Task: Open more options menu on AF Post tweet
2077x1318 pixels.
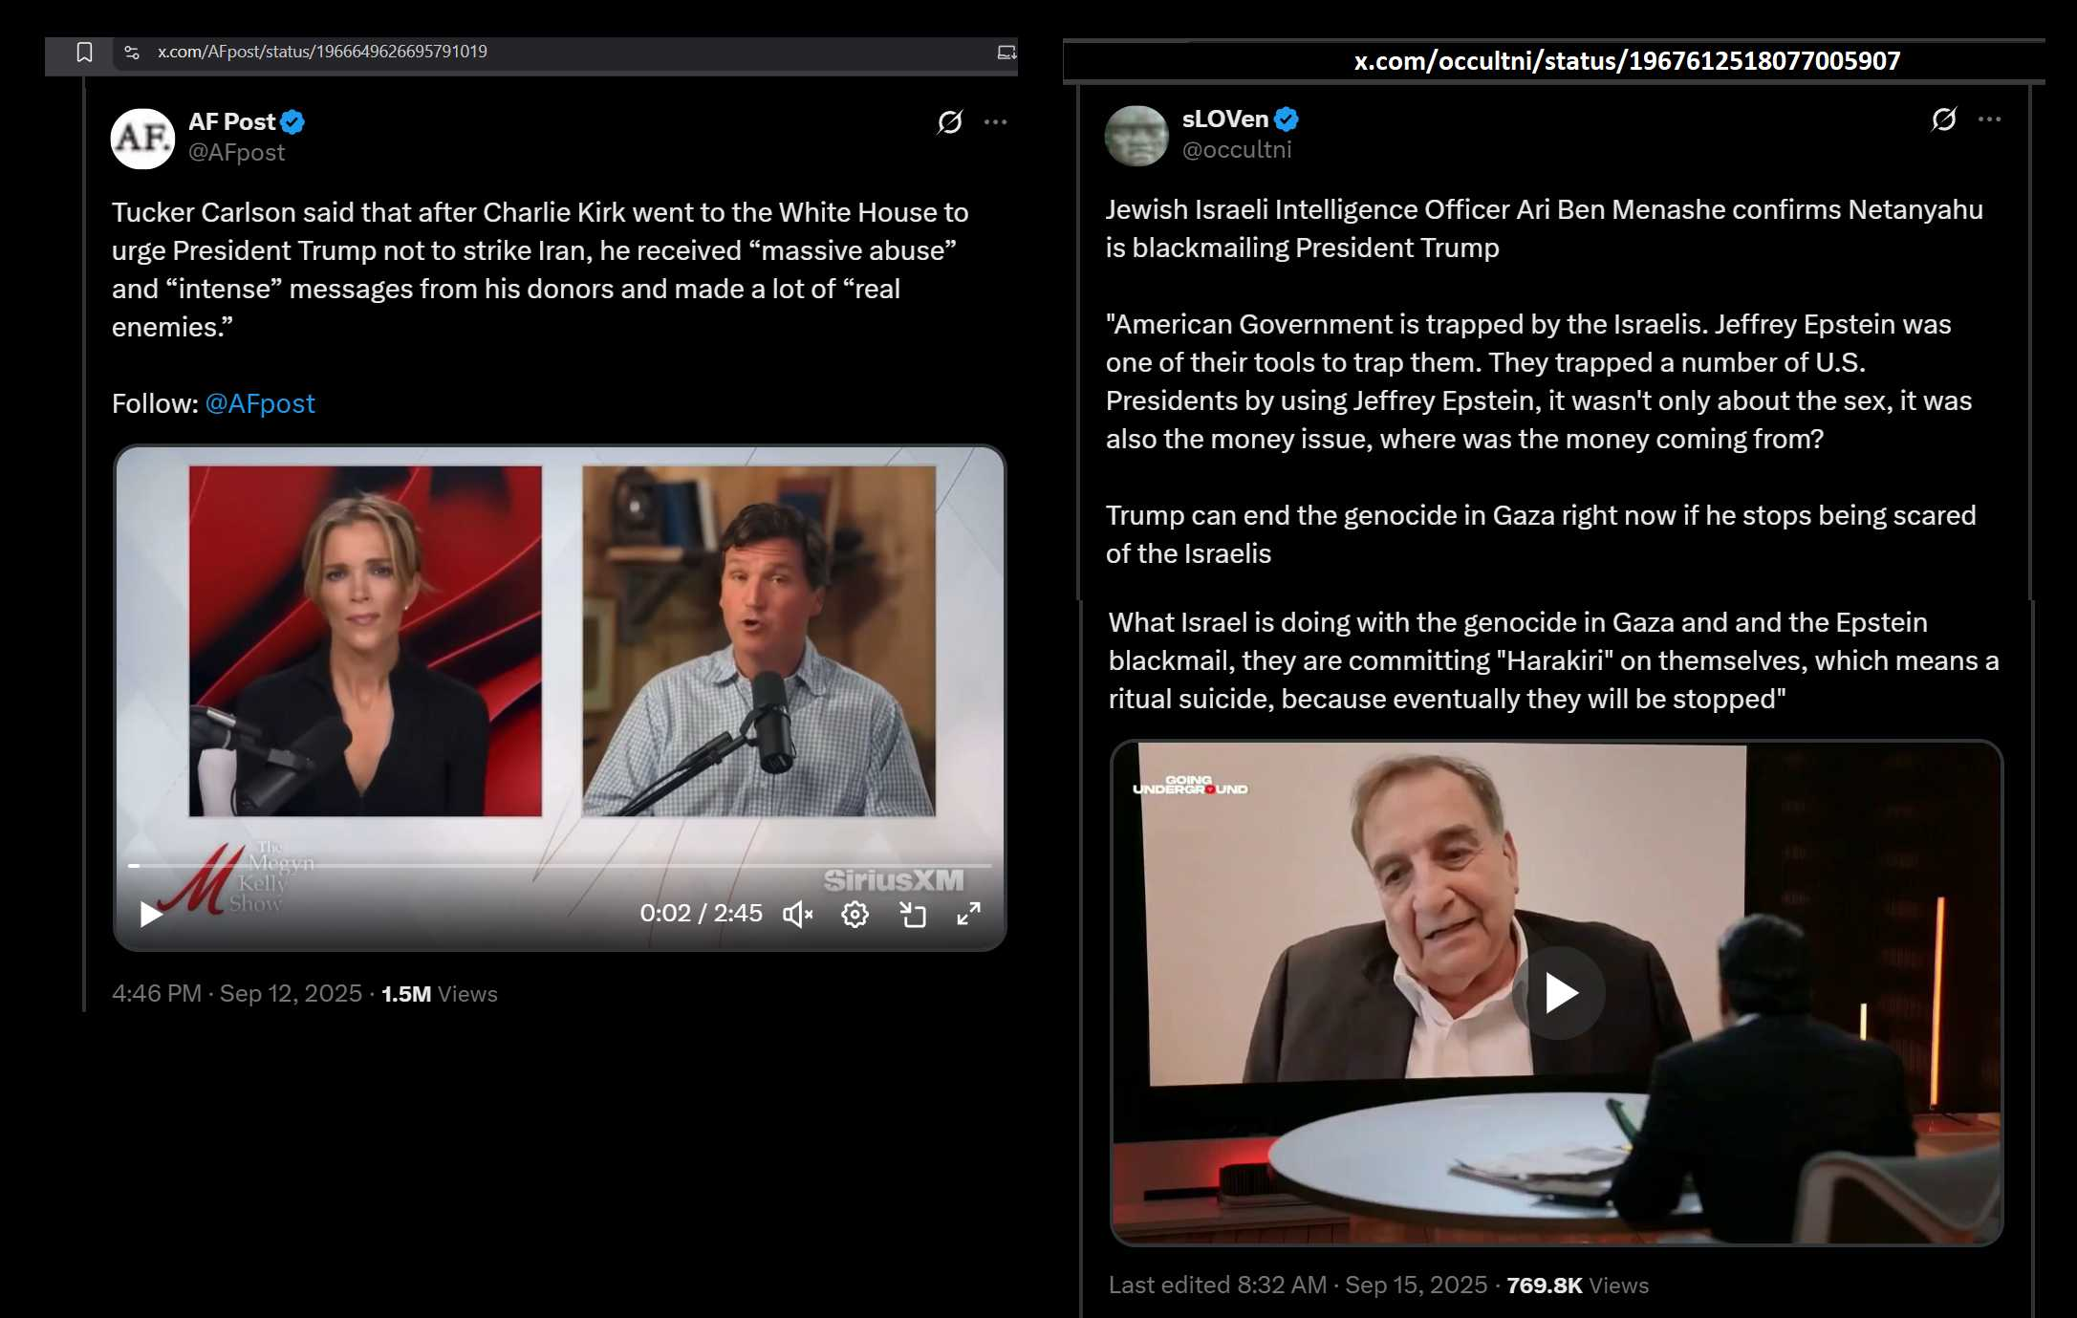Action: coord(996,121)
